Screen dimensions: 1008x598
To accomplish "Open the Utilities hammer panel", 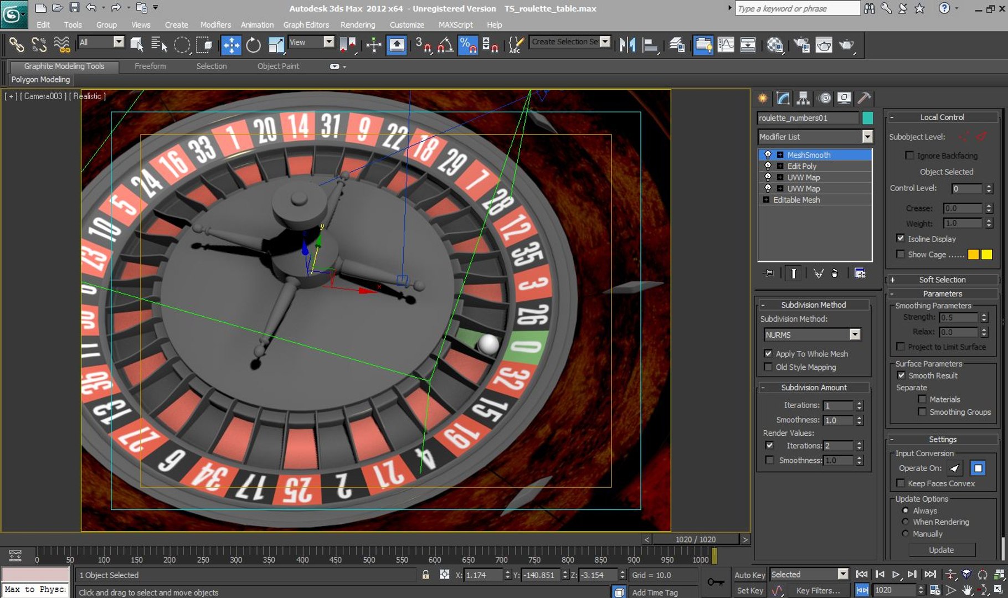I will click(x=864, y=99).
